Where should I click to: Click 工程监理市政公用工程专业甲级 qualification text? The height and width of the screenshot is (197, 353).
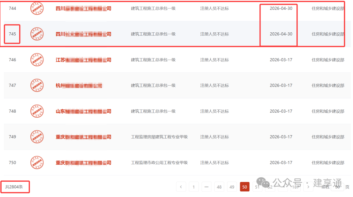tap(159, 163)
